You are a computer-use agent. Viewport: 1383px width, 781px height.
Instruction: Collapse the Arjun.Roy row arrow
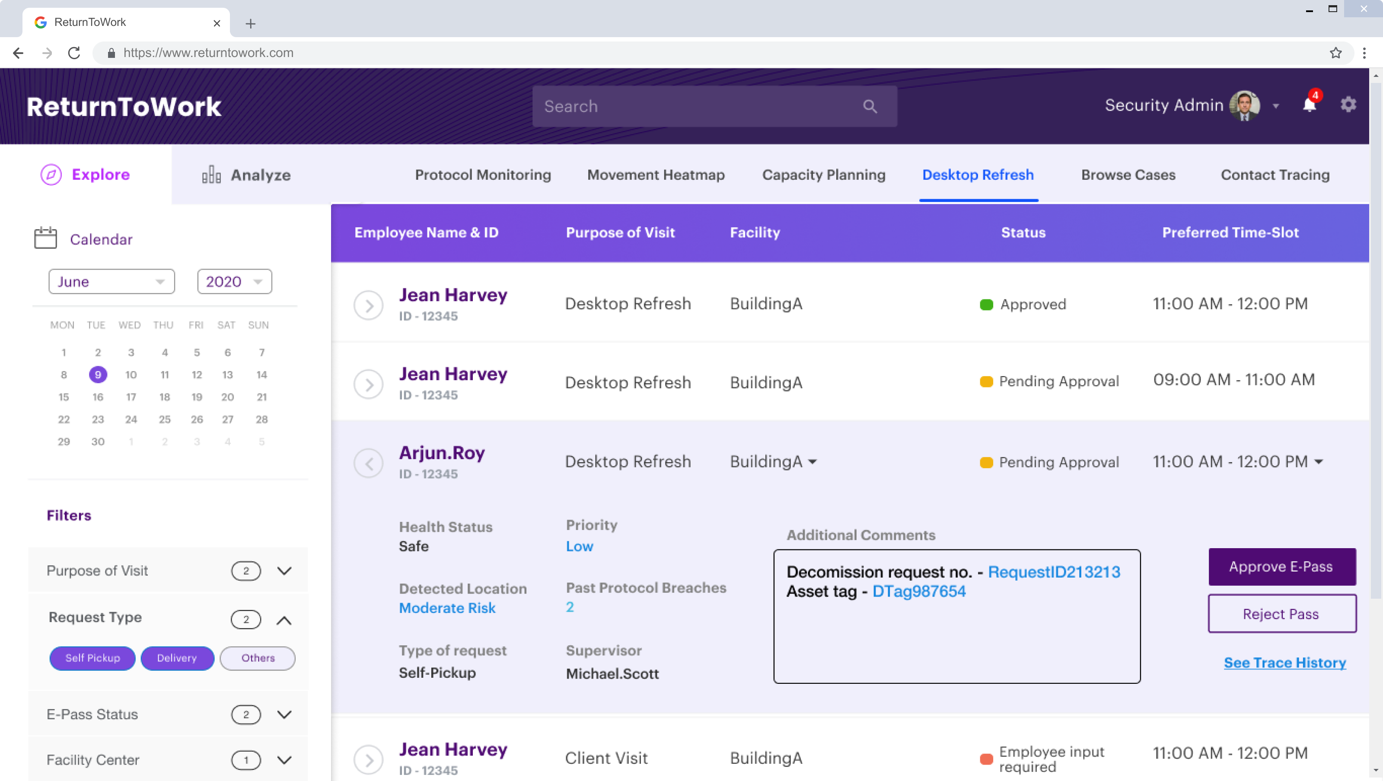pyautogui.click(x=368, y=463)
